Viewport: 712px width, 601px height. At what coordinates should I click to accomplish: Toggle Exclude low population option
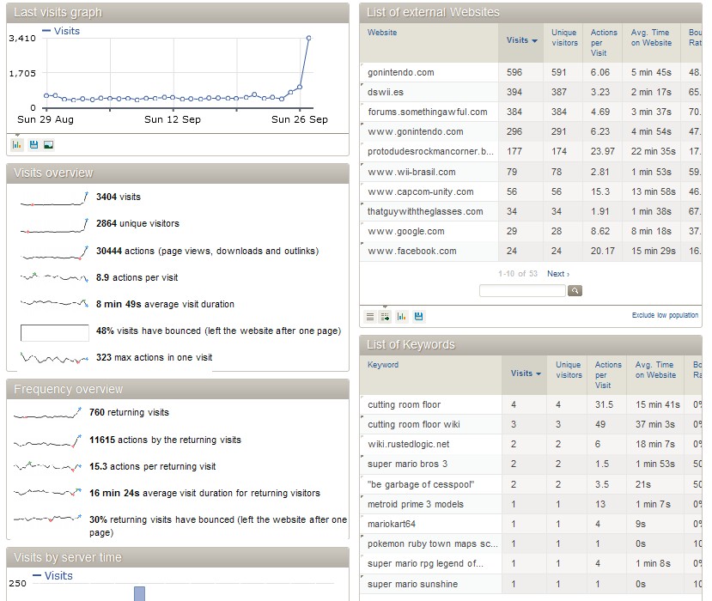[665, 316]
